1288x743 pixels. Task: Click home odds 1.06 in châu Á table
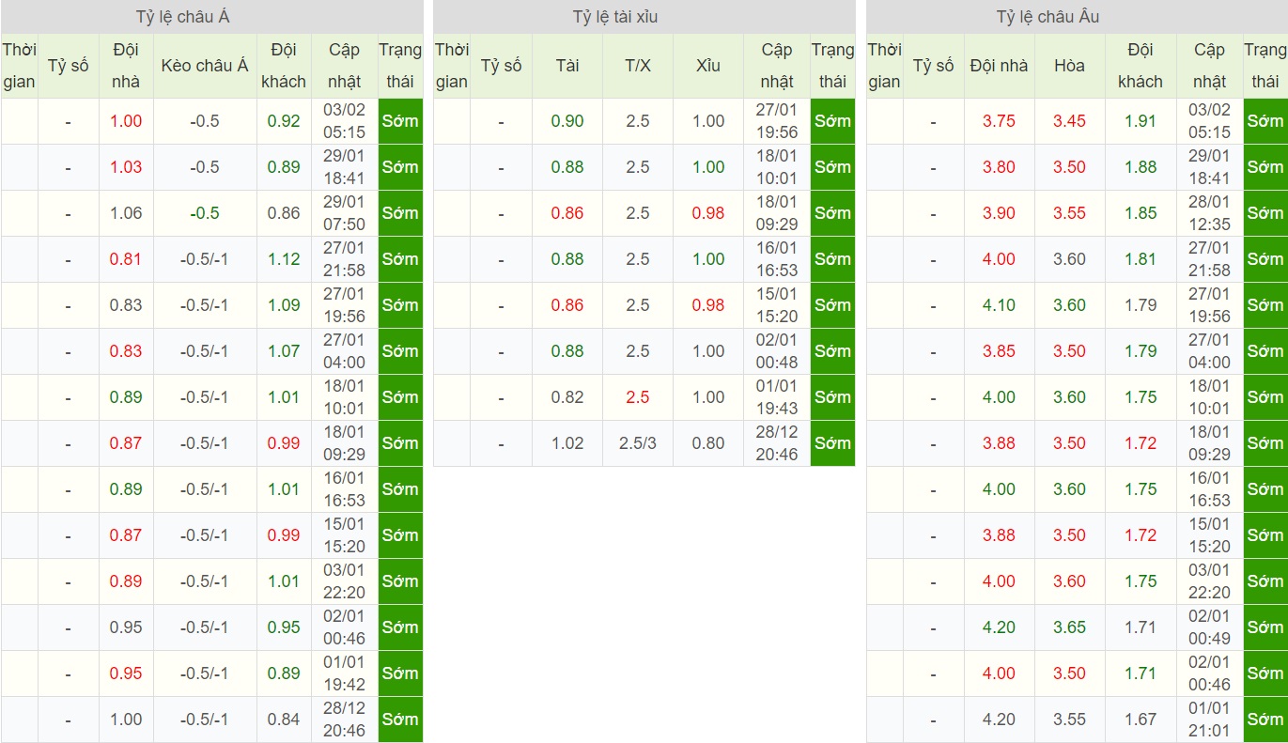[x=126, y=213]
